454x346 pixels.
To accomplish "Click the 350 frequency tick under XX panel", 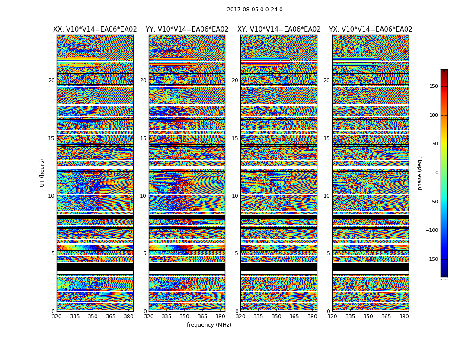I will (93, 317).
